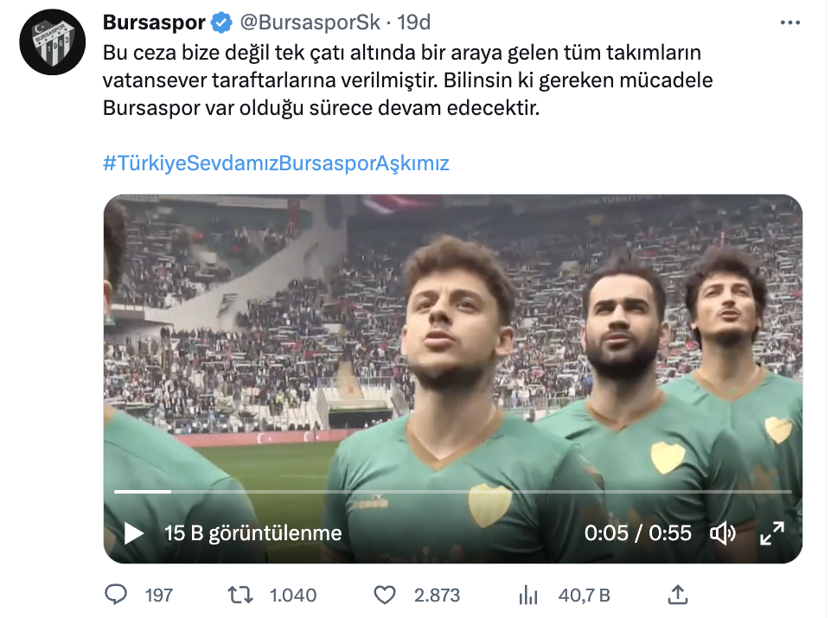Click the blue verified badge

pos(221,22)
